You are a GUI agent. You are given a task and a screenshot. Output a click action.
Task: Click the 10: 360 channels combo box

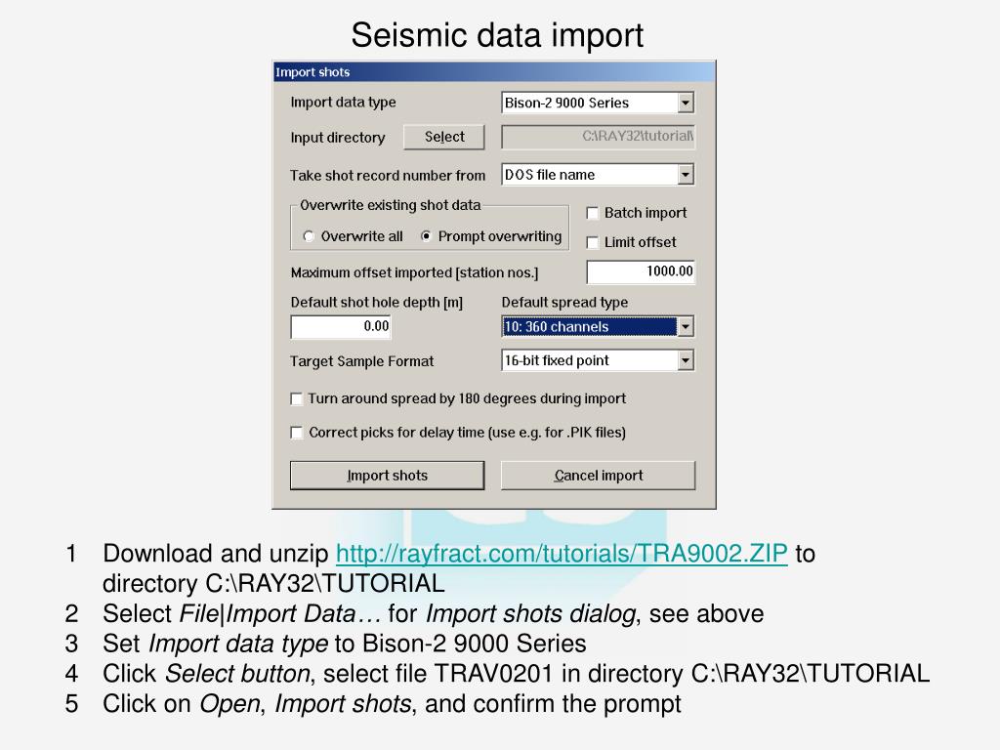[598, 327]
